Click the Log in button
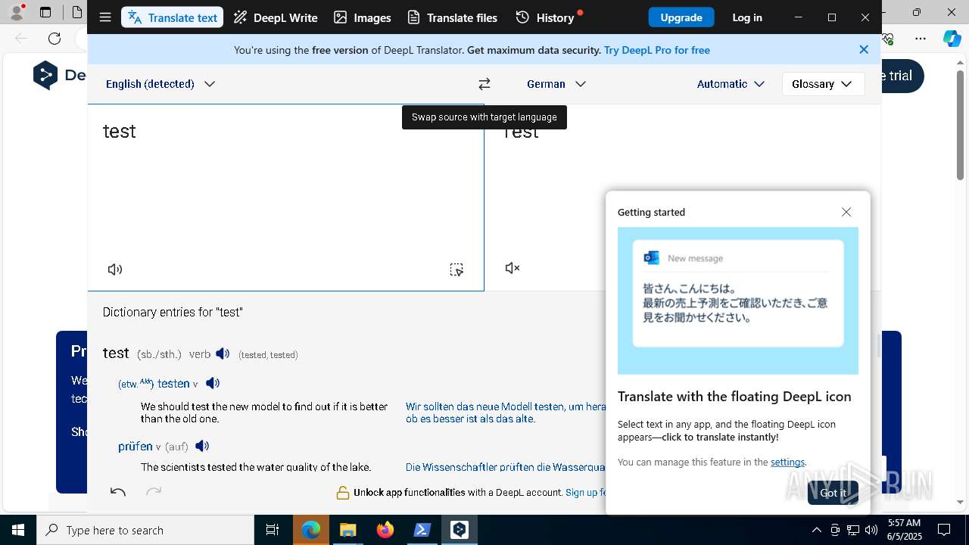This screenshot has height=545, width=969. pos(747,17)
